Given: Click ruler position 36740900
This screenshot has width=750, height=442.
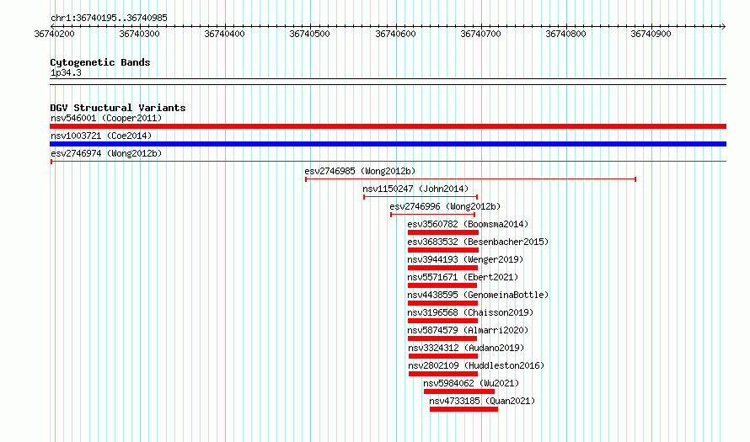Looking at the screenshot, I should pos(651,34).
